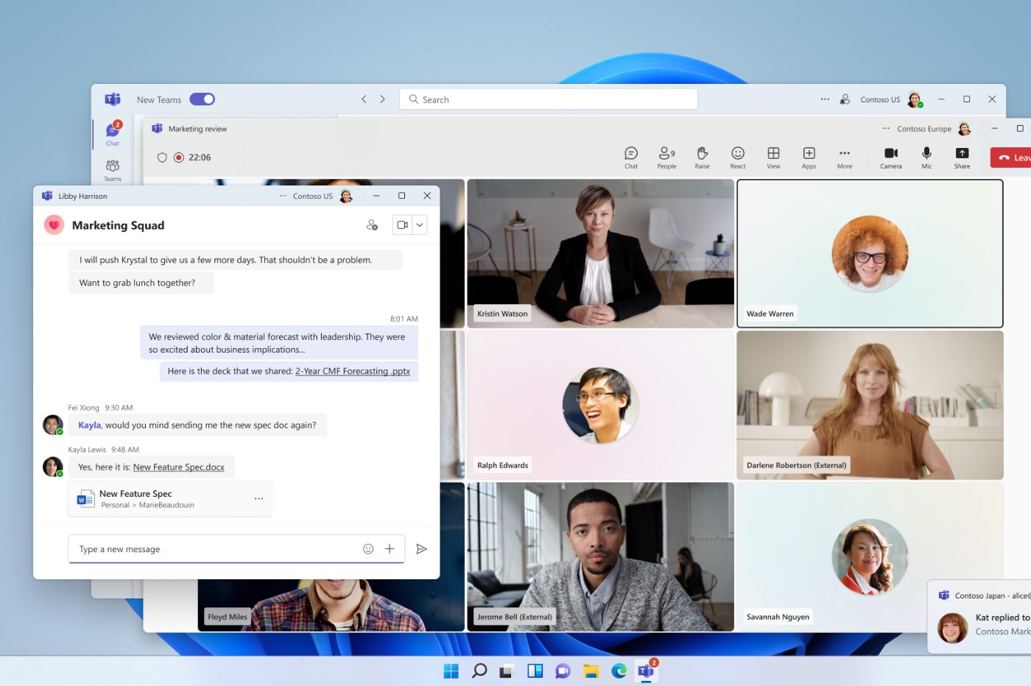Open Widgets in the taskbar
The image size is (1031, 686).
click(535, 671)
